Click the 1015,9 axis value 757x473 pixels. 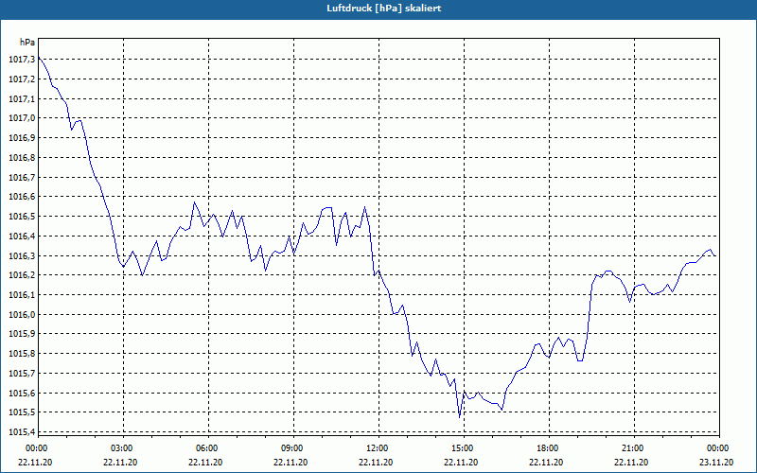click(x=22, y=334)
